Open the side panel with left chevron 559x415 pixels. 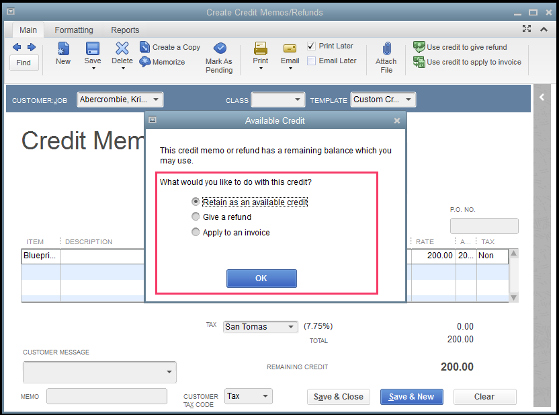542,97
